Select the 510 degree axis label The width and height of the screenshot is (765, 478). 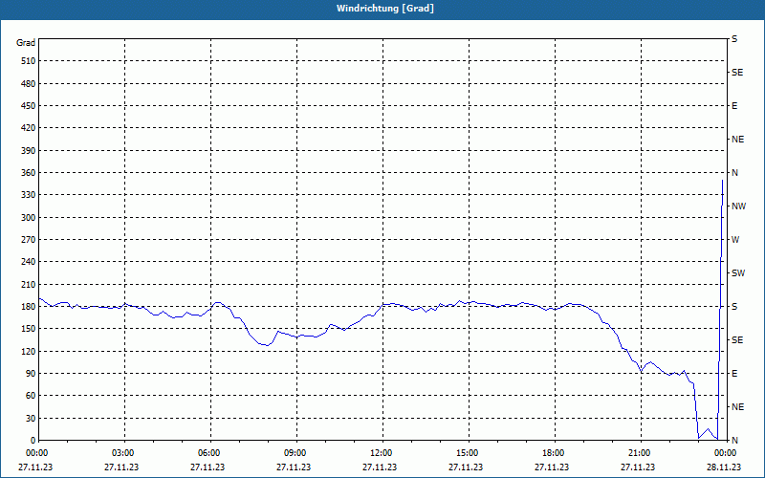[x=28, y=61]
